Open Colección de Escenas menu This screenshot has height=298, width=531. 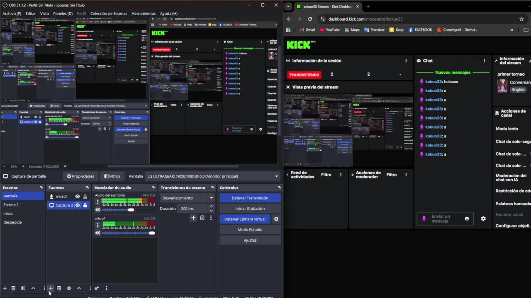point(109,14)
